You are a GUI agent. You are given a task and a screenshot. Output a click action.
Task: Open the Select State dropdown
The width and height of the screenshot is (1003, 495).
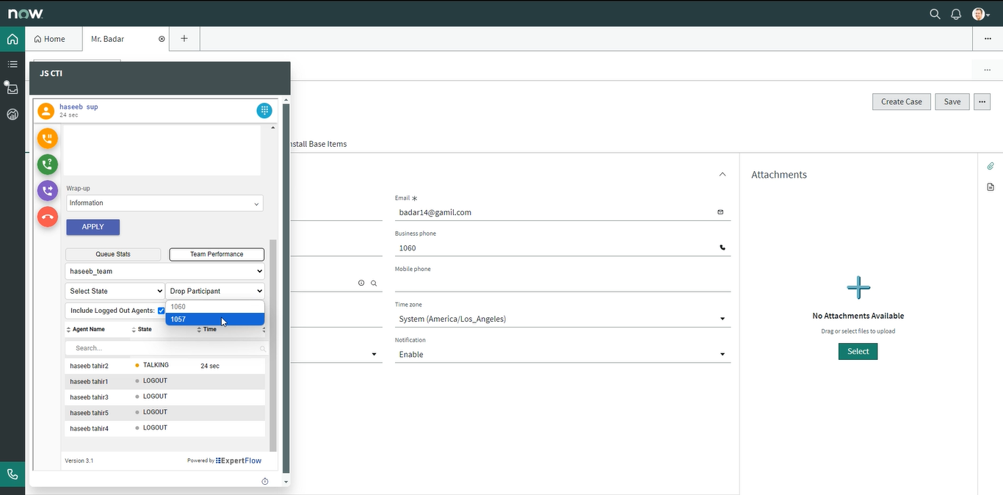[115, 292]
